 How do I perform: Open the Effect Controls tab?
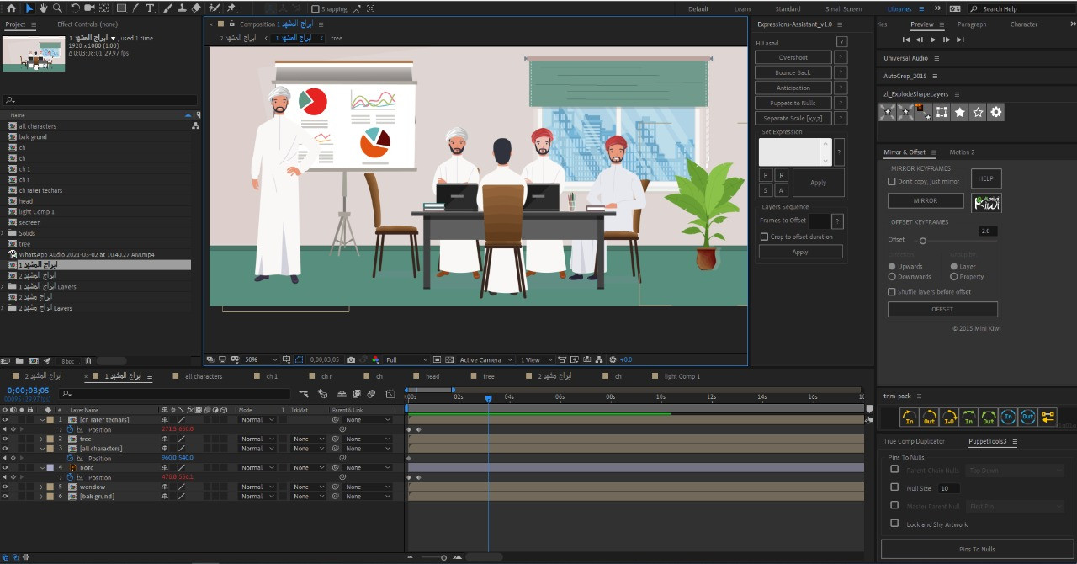coord(87,24)
